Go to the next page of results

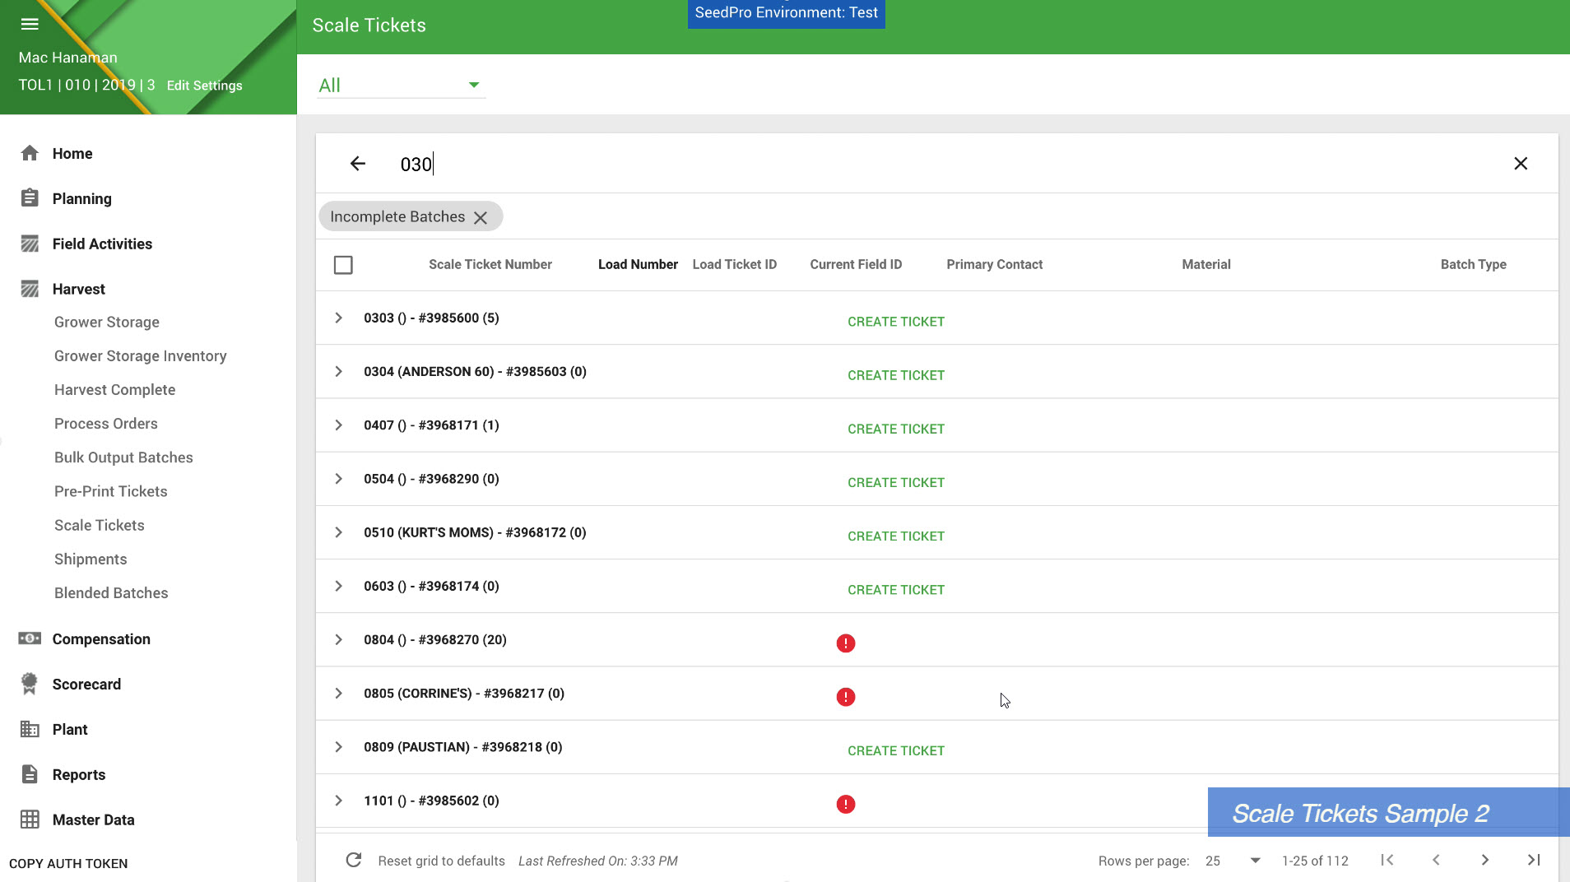[1484, 860]
